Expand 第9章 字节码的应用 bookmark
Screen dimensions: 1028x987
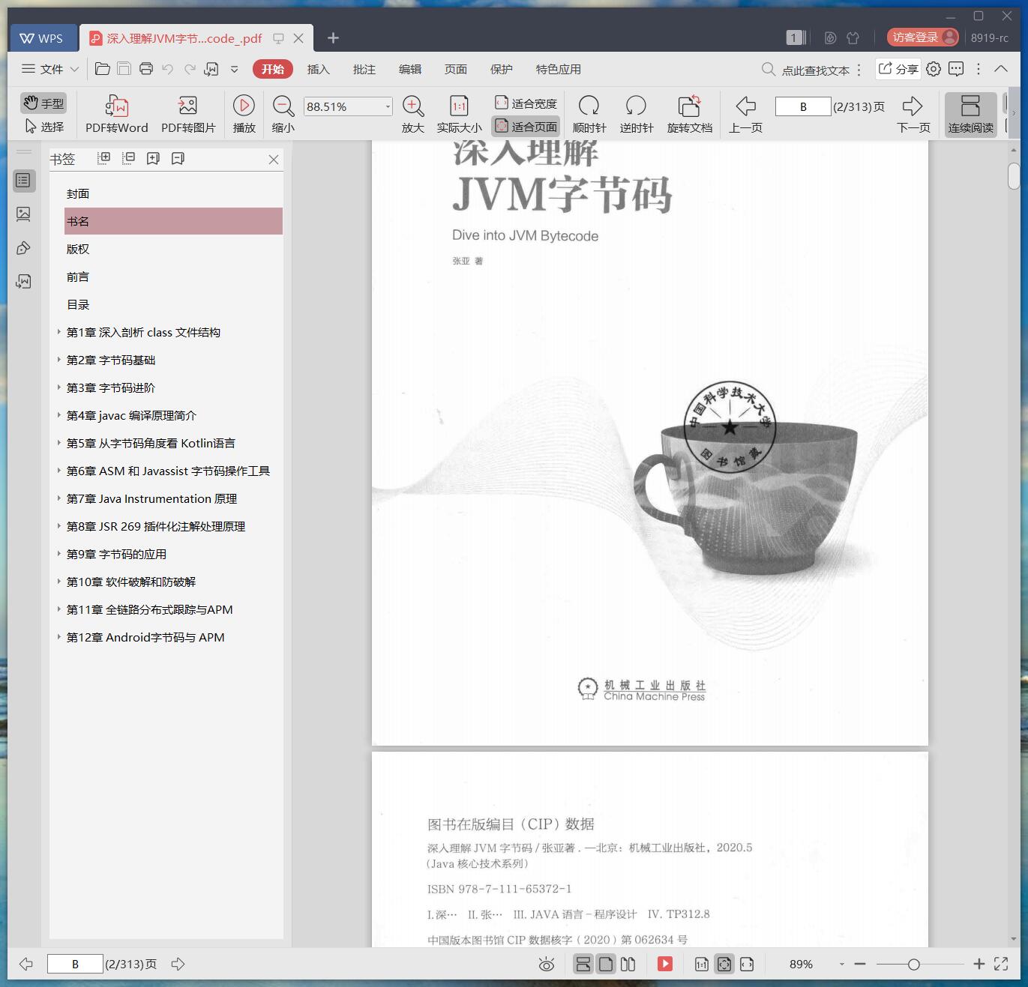(x=59, y=554)
